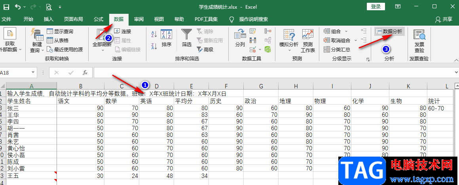Click the 统计 header cell
The image size is (459, 185).
pos(440,101)
